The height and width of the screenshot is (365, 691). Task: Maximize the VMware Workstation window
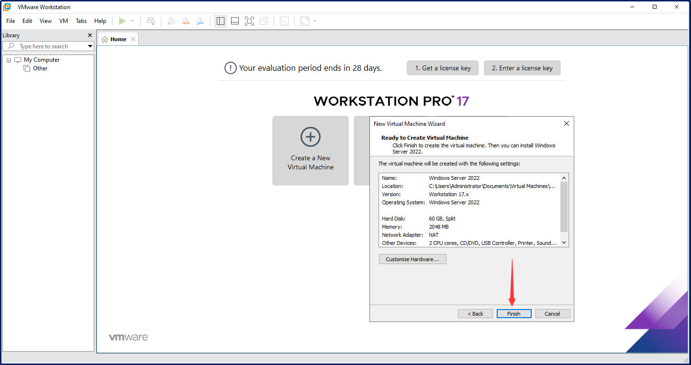point(655,7)
